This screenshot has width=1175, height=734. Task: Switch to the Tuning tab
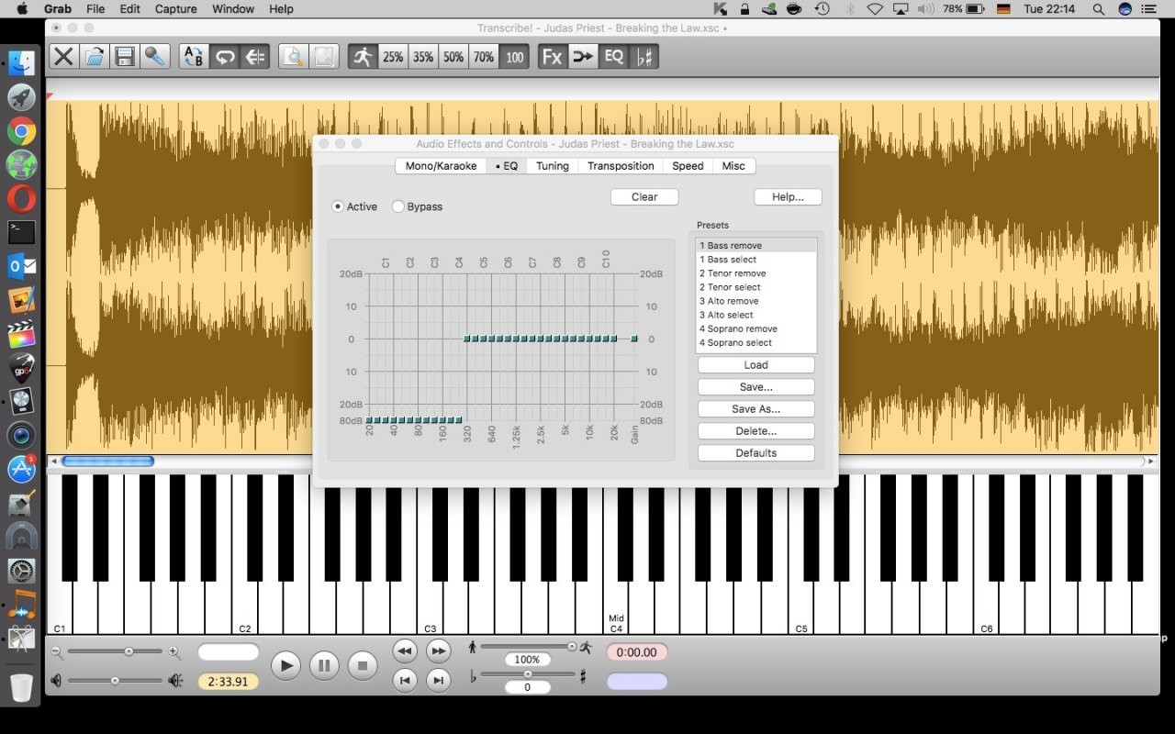(553, 166)
